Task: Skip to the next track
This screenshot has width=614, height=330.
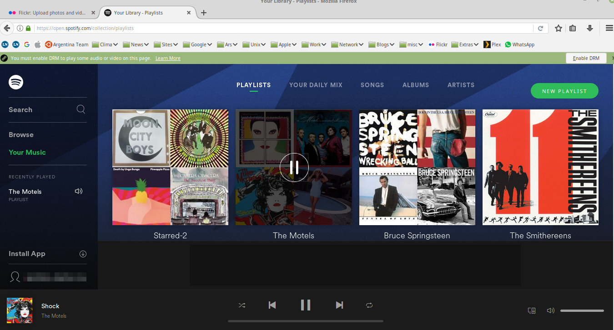Action: coord(339,305)
